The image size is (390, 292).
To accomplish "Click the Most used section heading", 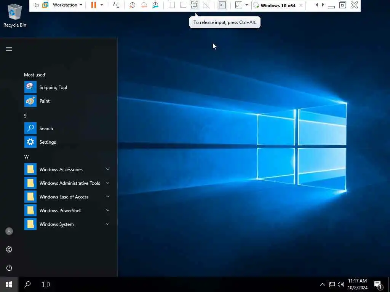I will pos(35,75).
